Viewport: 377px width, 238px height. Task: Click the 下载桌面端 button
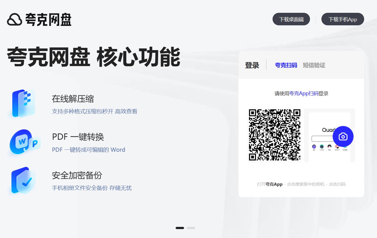coord(291,19)
